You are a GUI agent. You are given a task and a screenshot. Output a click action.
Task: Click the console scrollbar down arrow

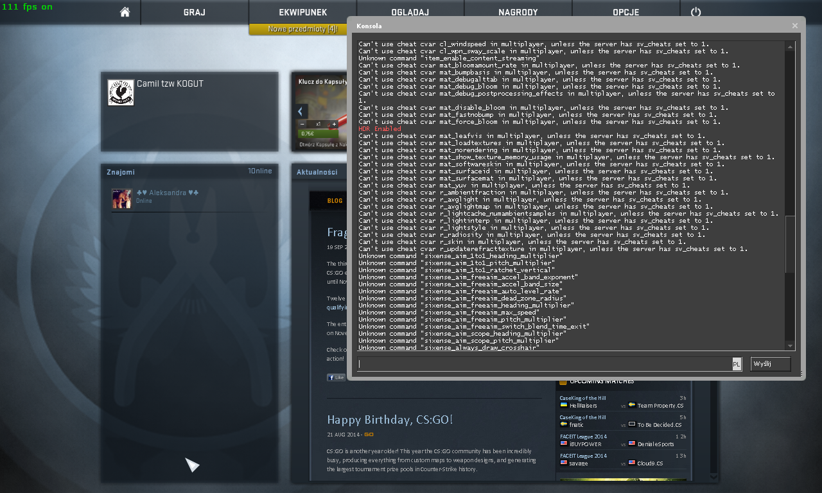(x=791, y=347)
